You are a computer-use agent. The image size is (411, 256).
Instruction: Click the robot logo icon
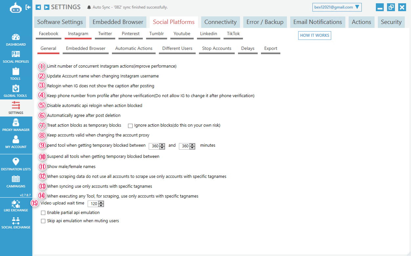pos(16,8)
